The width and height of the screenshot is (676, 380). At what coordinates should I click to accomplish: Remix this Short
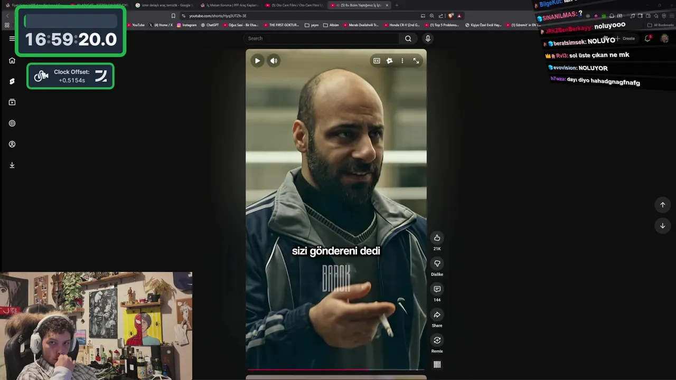(437, 340)
